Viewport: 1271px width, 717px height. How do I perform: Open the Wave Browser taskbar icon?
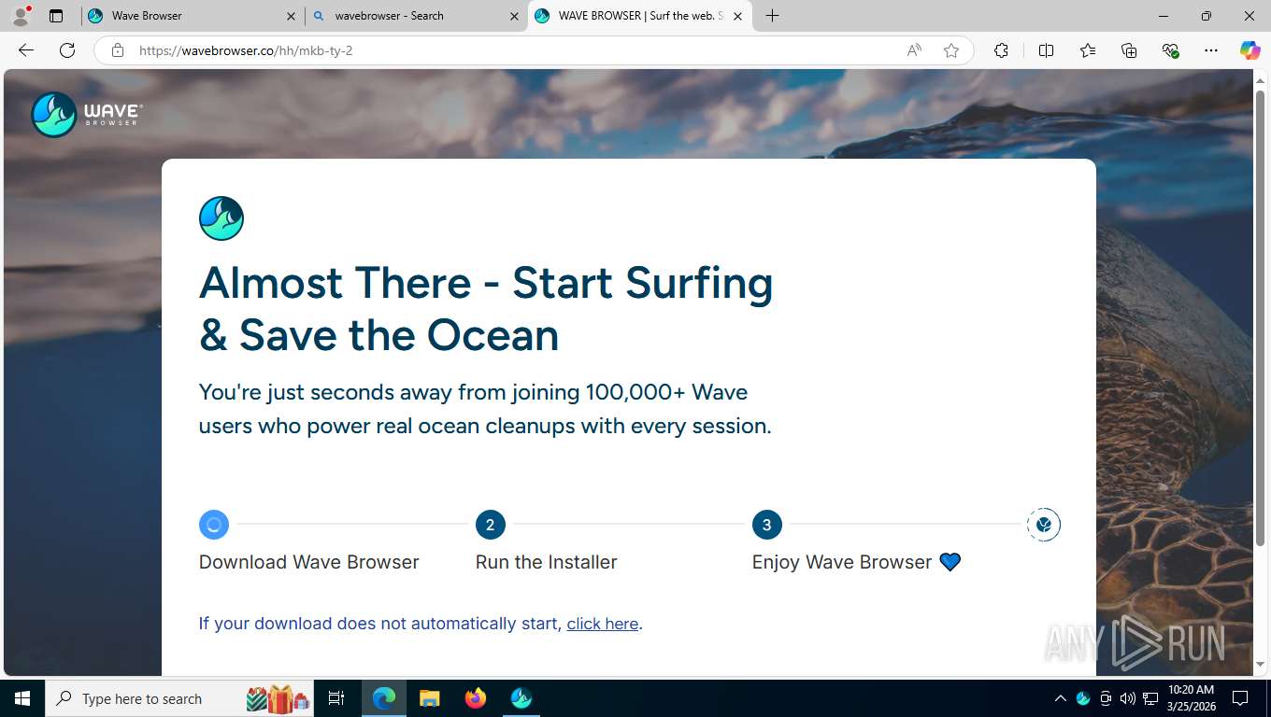point(521,698)
